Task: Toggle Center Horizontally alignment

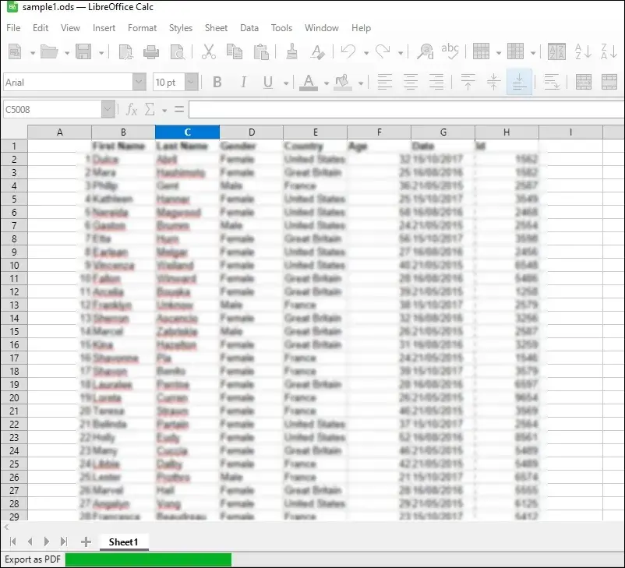Action: coord(411,82)
